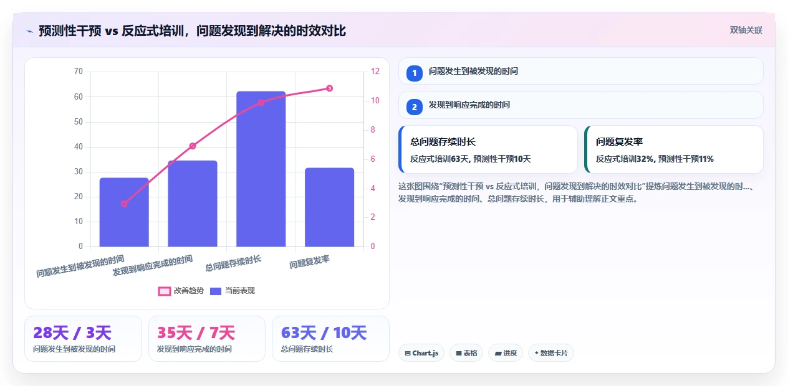788x386 pixels.
Task: Click text 反应式培训63天, 预测性干预10天
Action: (x=471, y=159)
